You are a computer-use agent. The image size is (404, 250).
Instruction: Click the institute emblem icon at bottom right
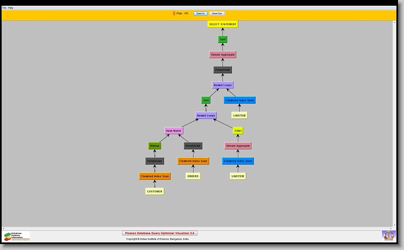[x=388, y=235]
